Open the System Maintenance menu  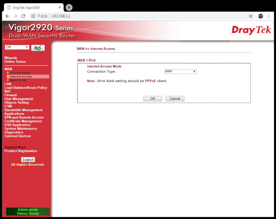point(21,129)
